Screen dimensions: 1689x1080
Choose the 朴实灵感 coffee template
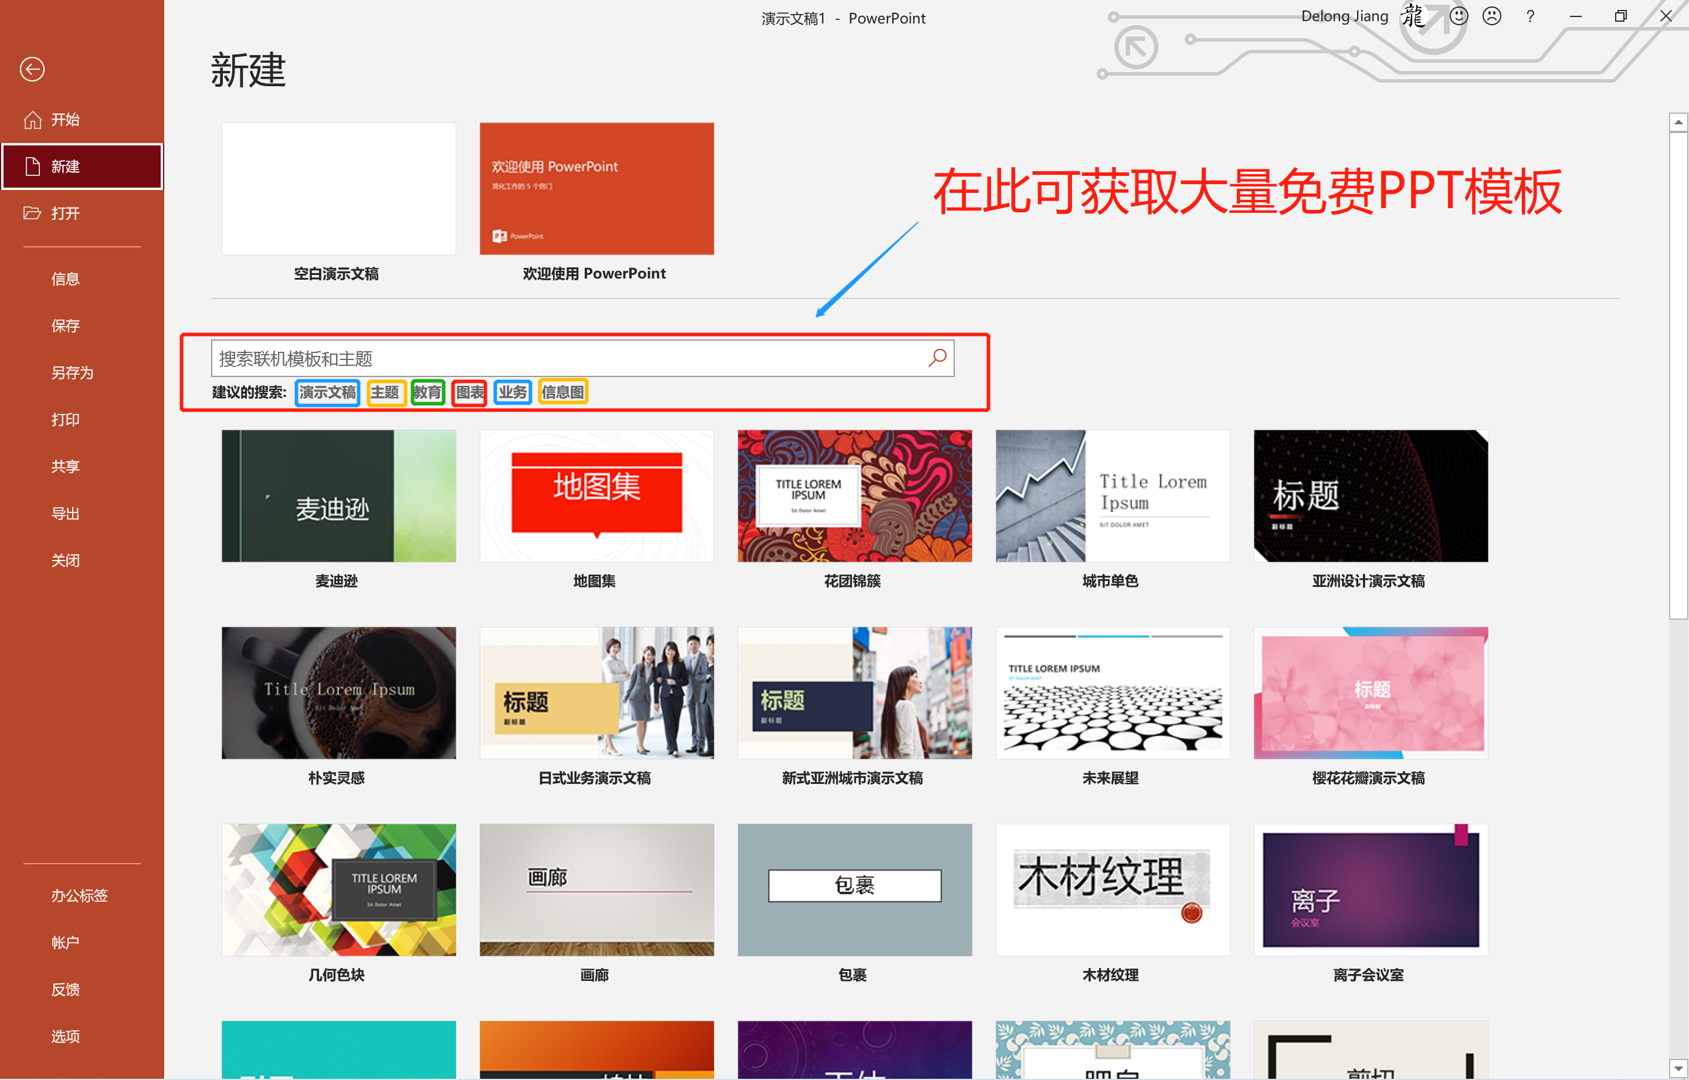339,693
